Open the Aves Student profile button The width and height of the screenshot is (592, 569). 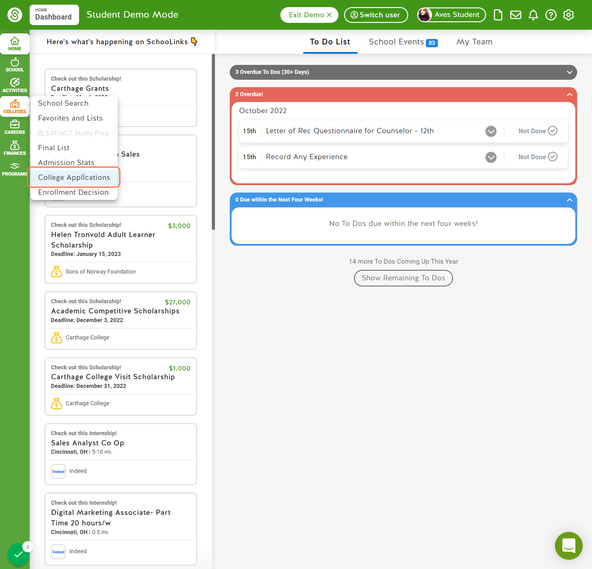[451, 15]
